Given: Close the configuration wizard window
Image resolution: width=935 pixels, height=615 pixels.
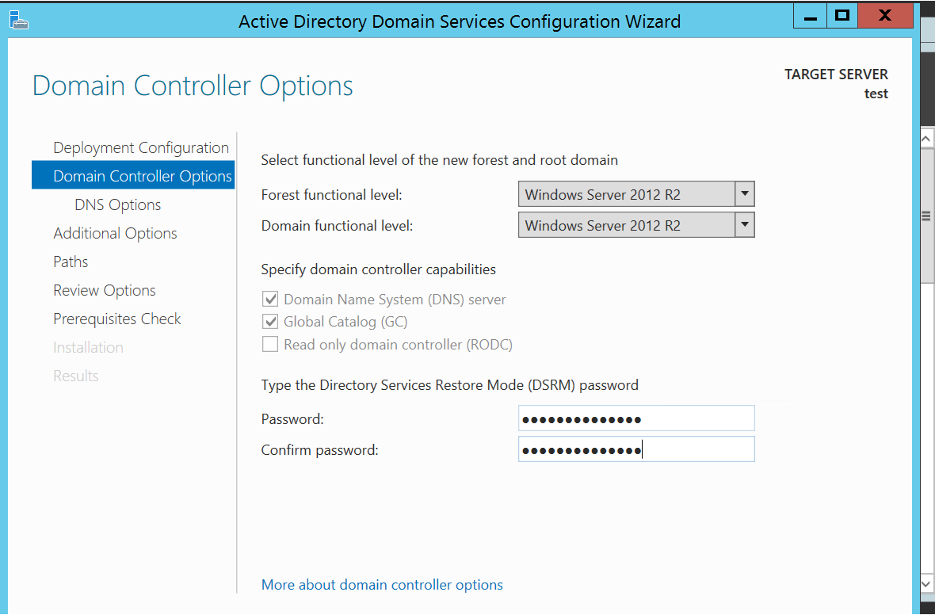Looking at the screenshot, I should pos(886,16).
